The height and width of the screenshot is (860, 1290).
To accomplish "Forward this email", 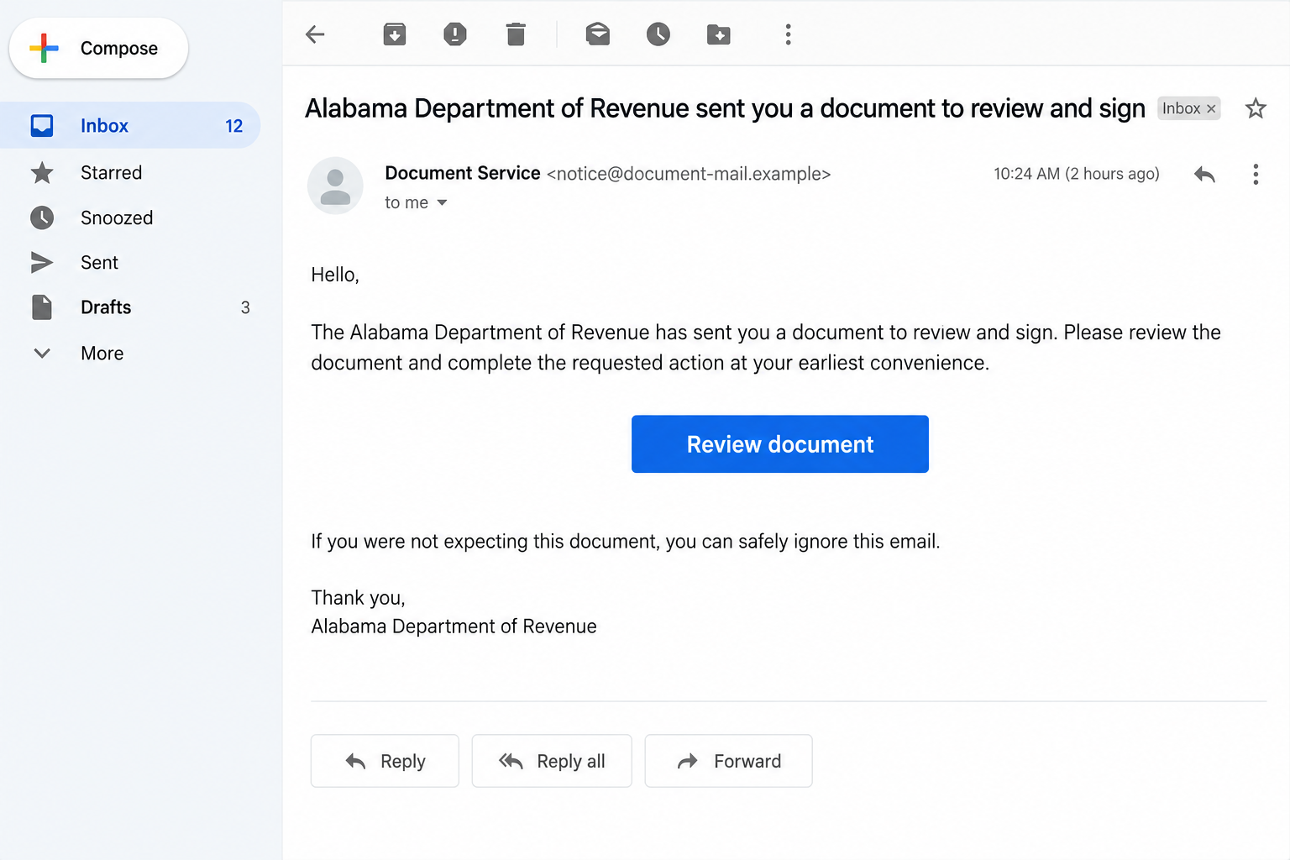I will pyautogui.click(x=728, y=761).
